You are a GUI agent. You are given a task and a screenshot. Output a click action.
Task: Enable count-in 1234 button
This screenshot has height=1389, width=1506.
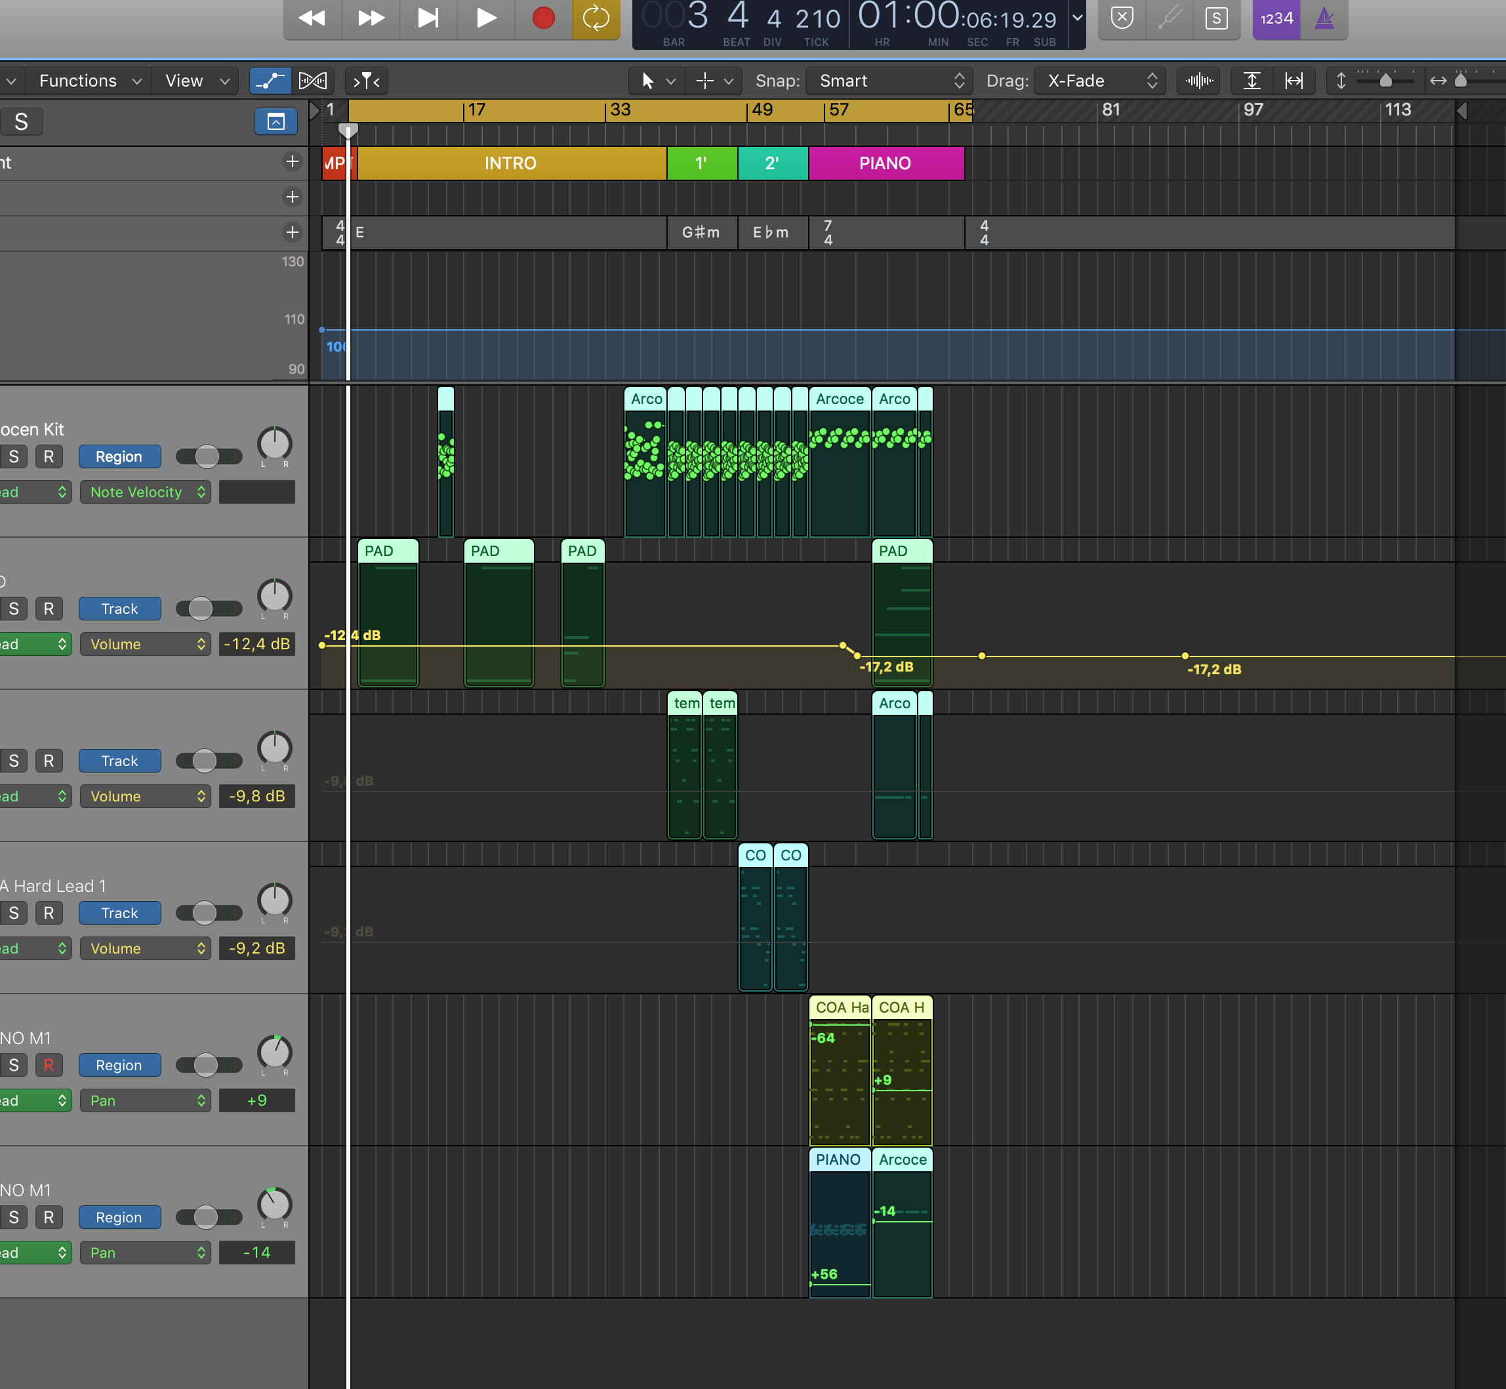[x=1276, y=18]
